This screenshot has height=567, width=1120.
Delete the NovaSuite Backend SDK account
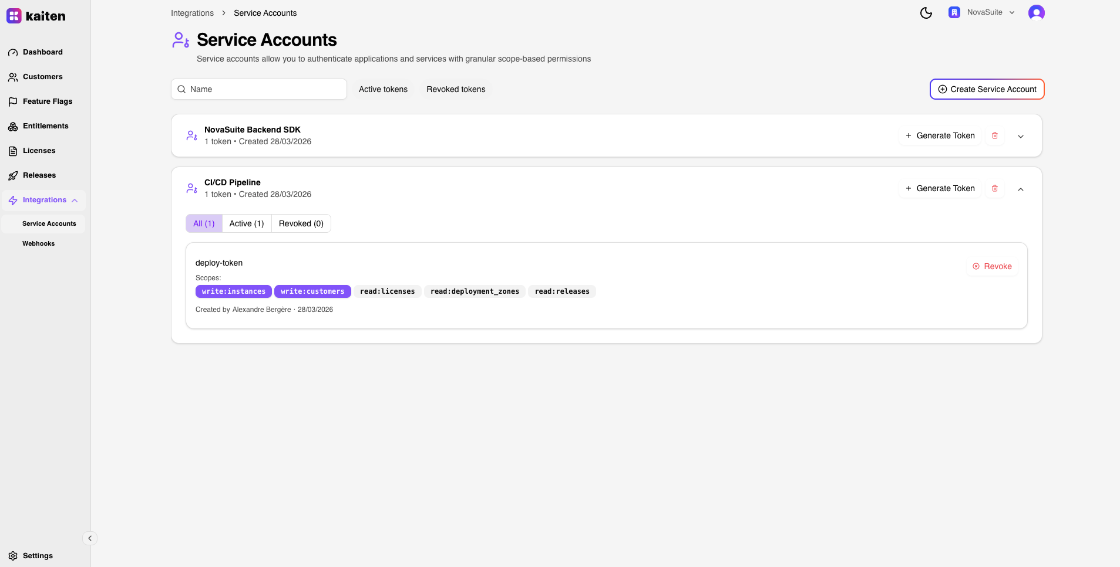tap(995, 135)
